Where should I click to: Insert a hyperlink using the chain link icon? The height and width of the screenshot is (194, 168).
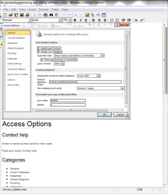tap(98, 15)
